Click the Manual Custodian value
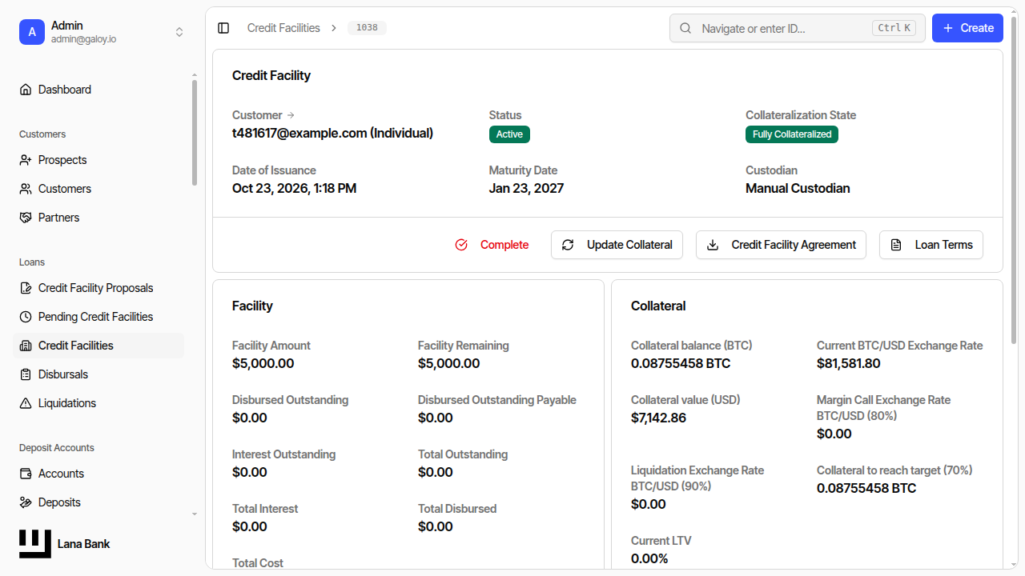Viewport: 1025px width, 576px height. point(798,189)
